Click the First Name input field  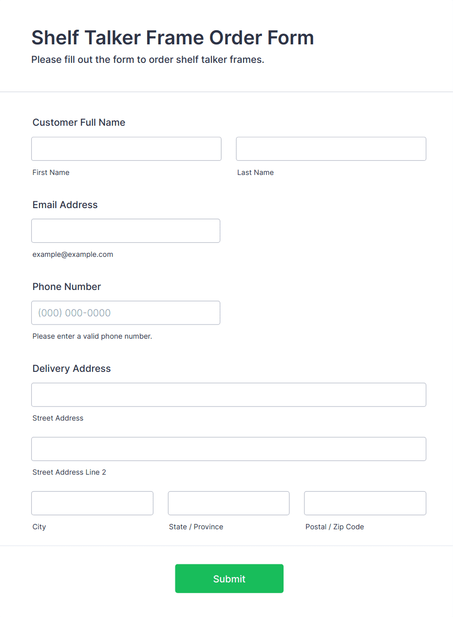pyautogui.click(x=126, y=149)
